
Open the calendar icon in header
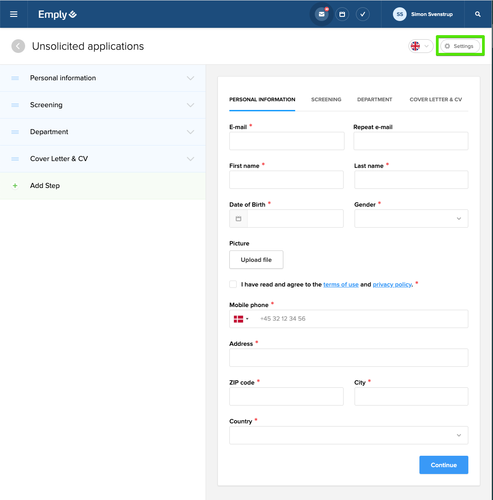click(342, 14)
